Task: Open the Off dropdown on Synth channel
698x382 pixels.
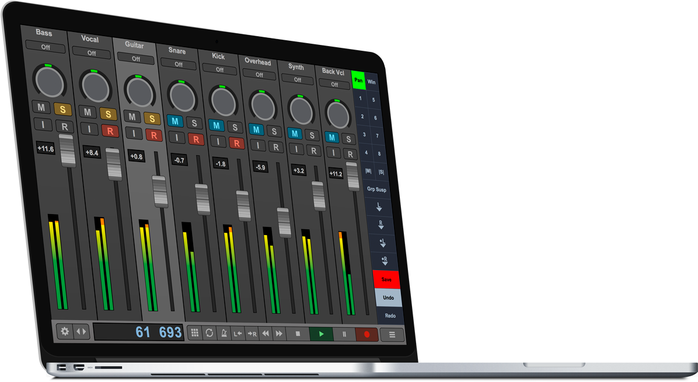Action: pyautogui.click(x=298, y=79)
